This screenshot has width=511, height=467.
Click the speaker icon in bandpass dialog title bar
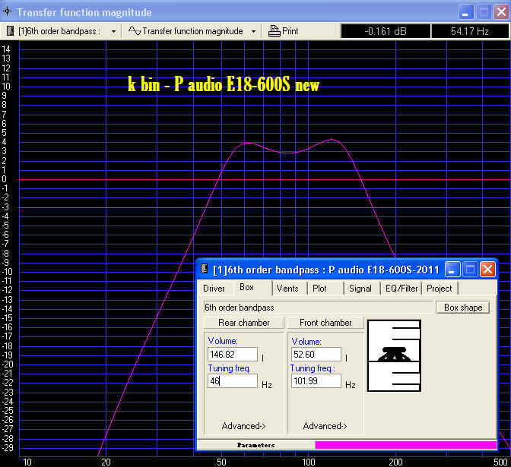click(205, 269)
